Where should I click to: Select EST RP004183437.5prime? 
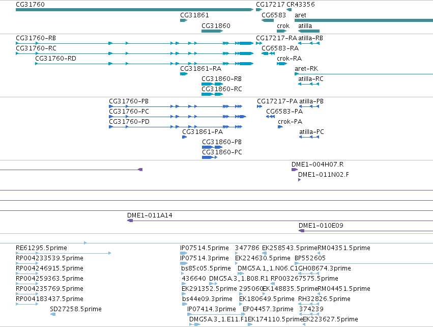[x=27, y=304]
